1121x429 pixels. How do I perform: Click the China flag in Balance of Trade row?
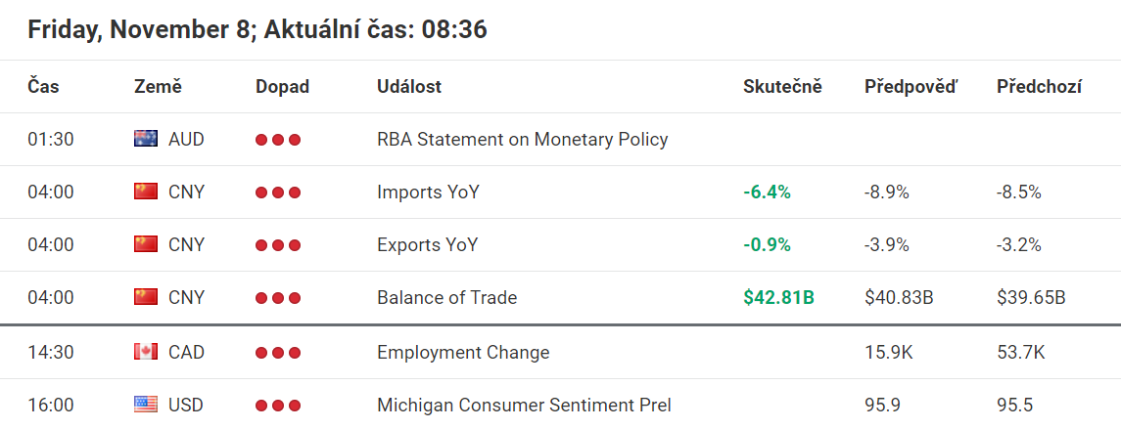tap(145, 297)
